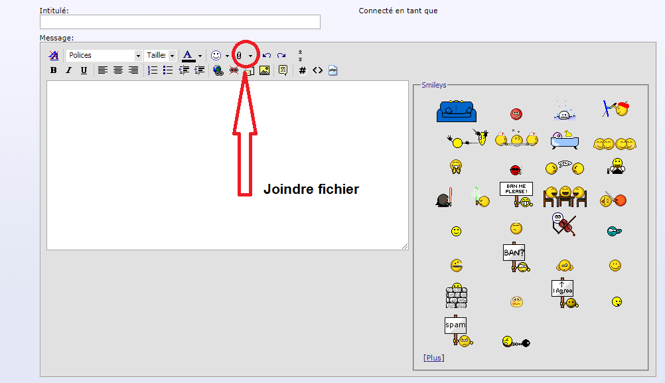
Task: Wrap selection in HTML tags (<> icon)
Action: [318, 70]
